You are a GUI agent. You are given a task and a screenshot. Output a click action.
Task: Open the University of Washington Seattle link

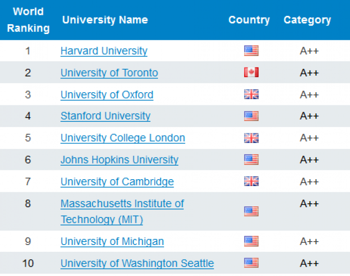pos(137,264)
